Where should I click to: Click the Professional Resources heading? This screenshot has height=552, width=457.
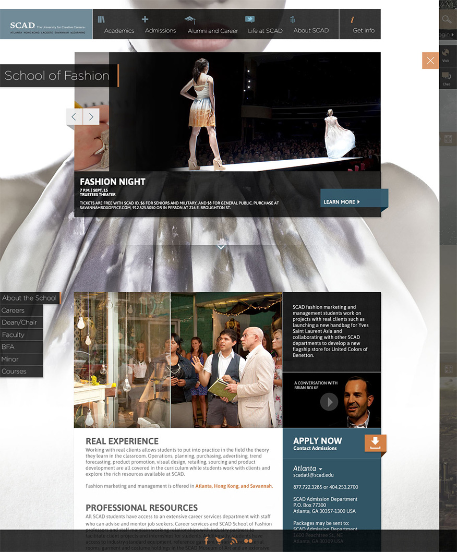pyautogui.click(x=142, y=508)
